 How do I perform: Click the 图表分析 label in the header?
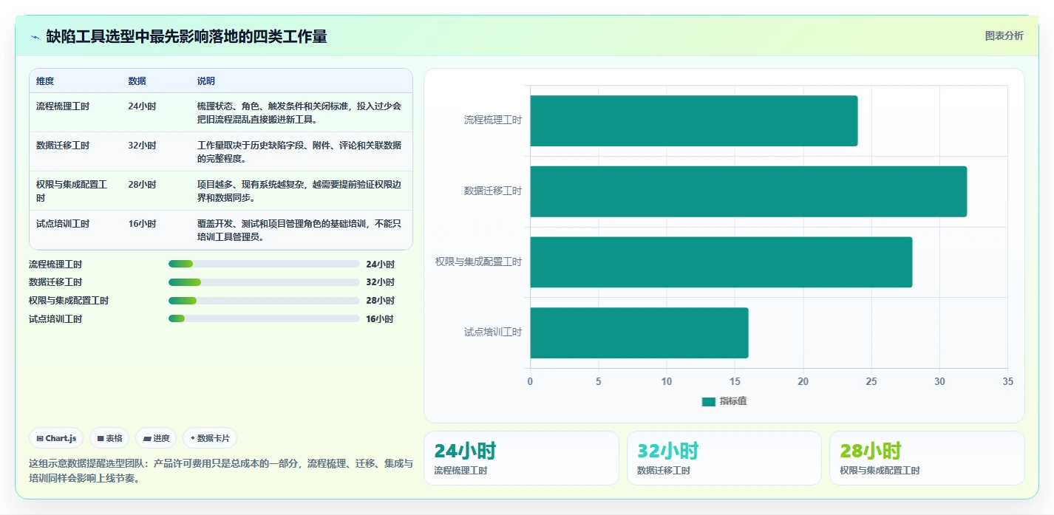[1004, 36]
